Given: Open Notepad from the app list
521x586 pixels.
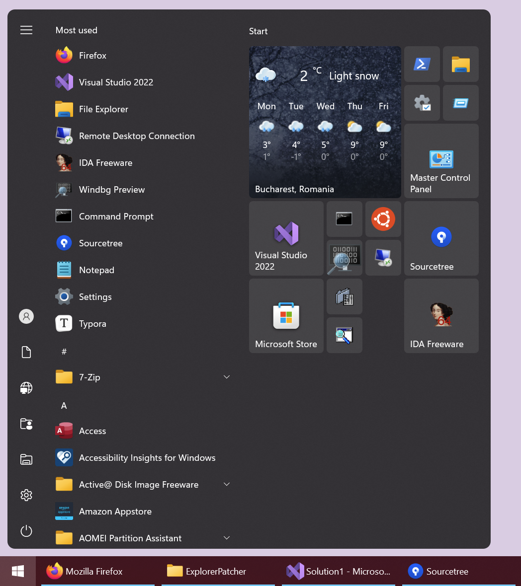Looking at the screenshot, I should click(x=143, y=270).
